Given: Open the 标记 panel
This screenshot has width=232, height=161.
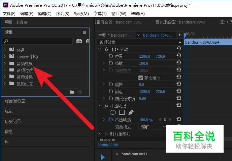Looking at the screenshot, I should click(x=9, y=111).
